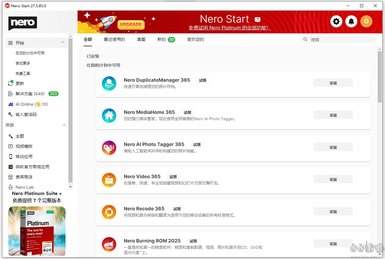This screenshot has width=385, height=259.
Task: Click the main list vertical scrollbar thumb
Action: tap(380, 77)
